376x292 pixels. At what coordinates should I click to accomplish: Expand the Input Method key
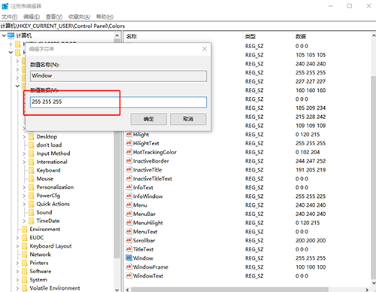tap(24, 154)
